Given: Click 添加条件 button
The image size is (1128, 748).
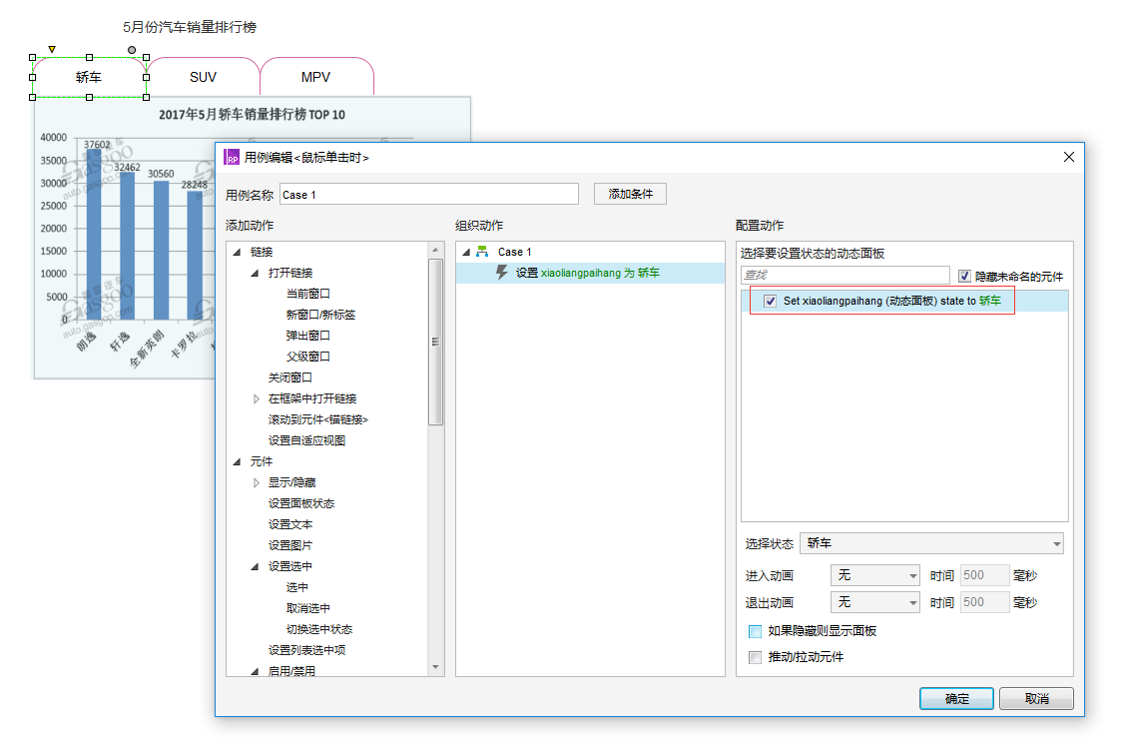Looking at the screenshot, I should (x=630, y=194).
